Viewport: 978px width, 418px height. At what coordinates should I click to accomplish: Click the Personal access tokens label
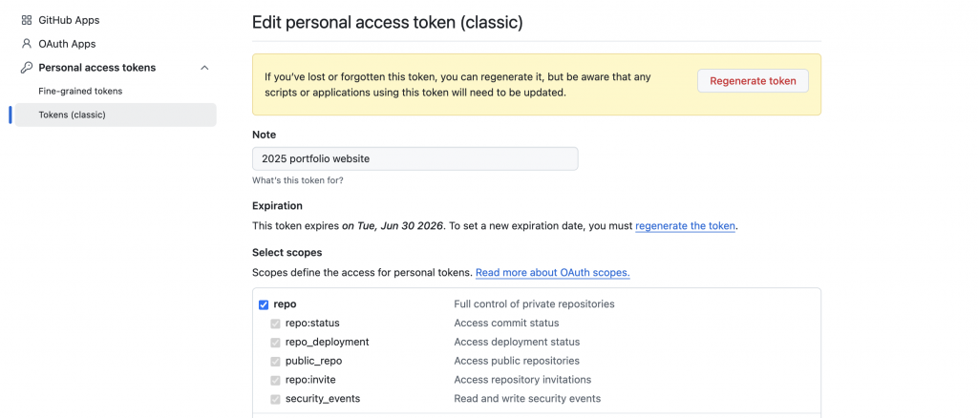coord(97,68)
